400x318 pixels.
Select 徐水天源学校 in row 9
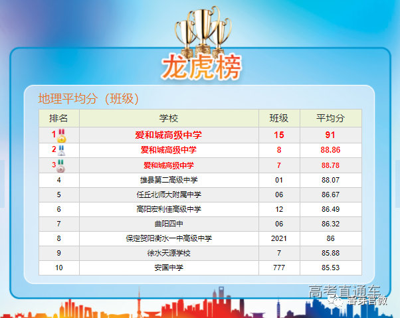169,253
